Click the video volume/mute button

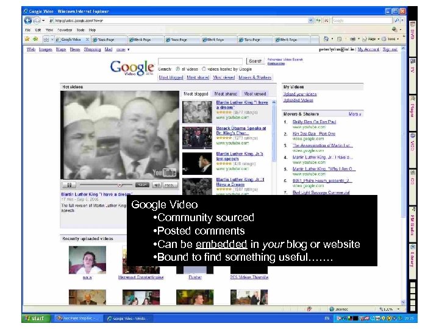coord(157,185)
